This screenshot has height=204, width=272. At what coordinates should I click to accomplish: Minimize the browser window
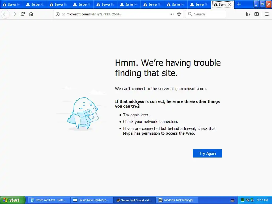(256, 4)
